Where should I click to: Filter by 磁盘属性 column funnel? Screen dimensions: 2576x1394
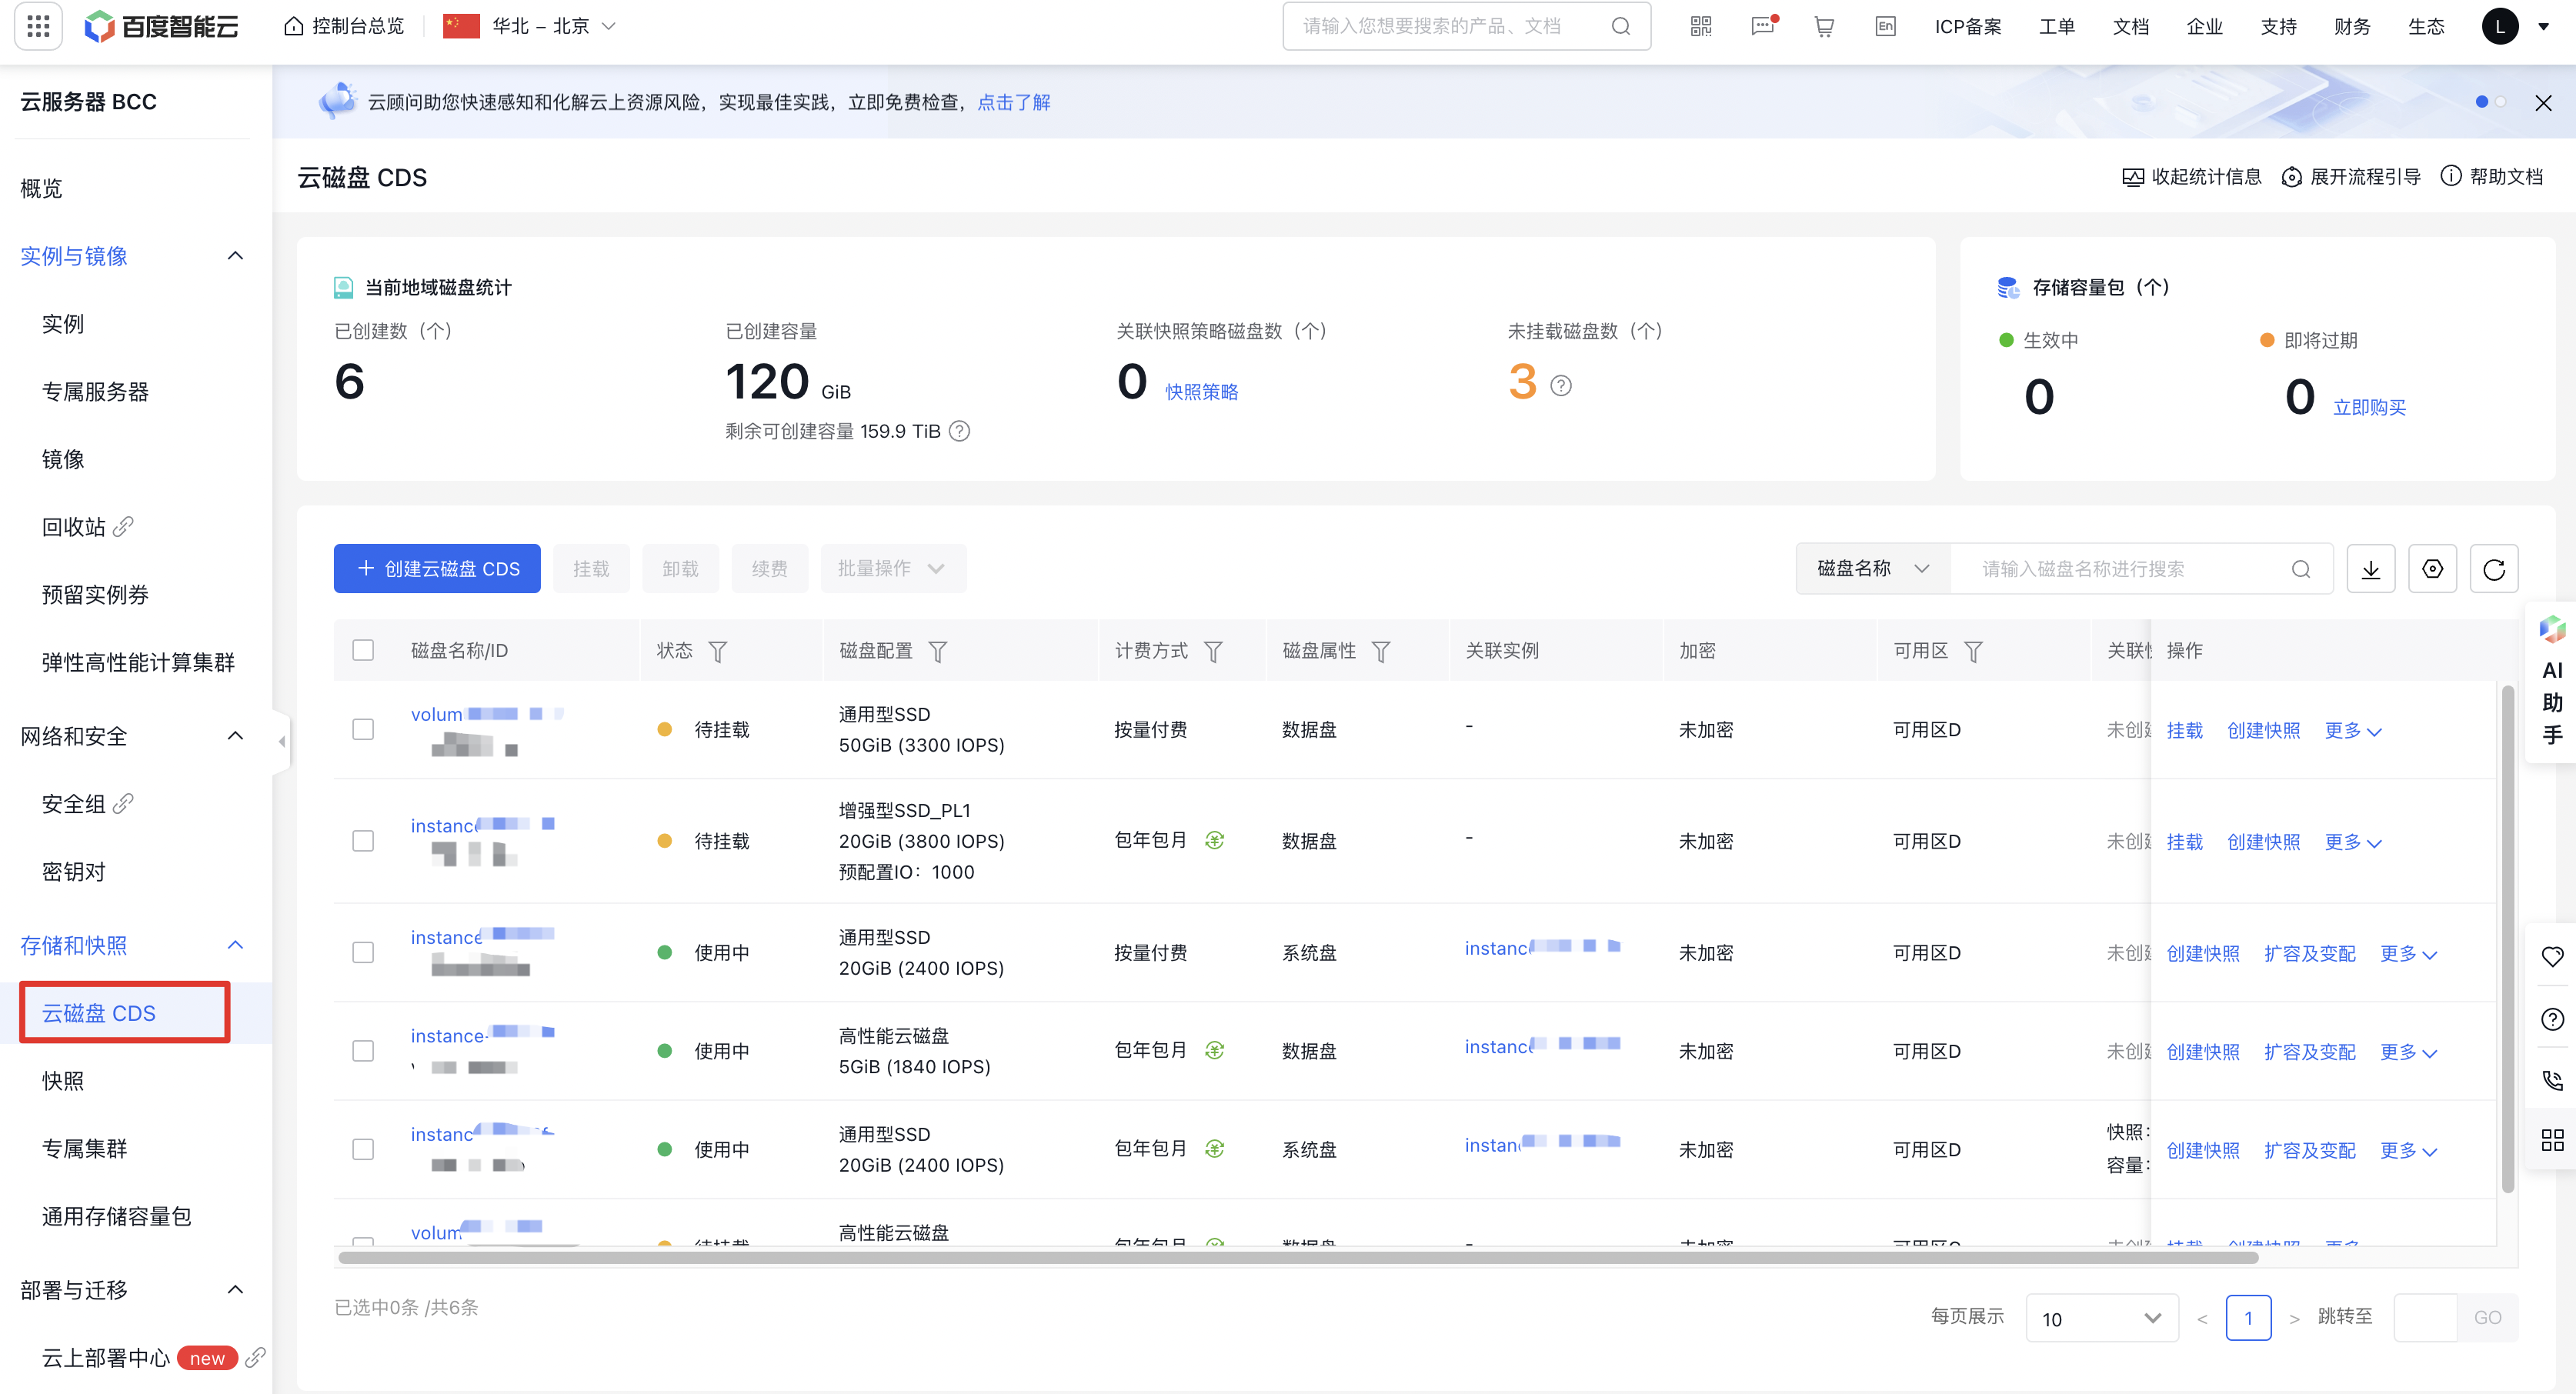tap(1381, 652)
